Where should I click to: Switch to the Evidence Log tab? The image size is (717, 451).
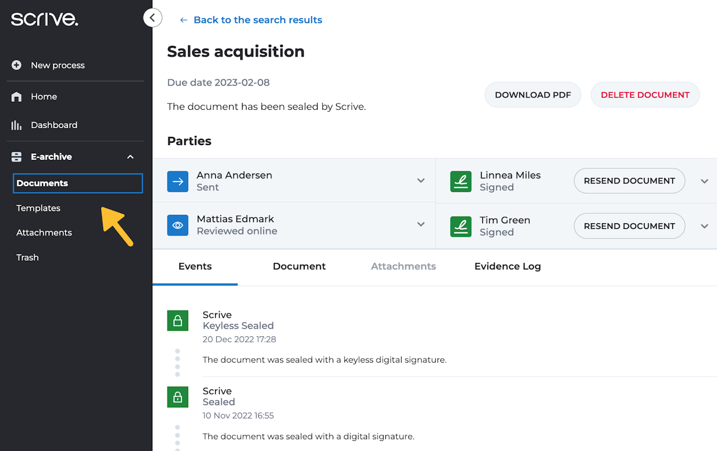pyautogui.click(x=508, y=266)
